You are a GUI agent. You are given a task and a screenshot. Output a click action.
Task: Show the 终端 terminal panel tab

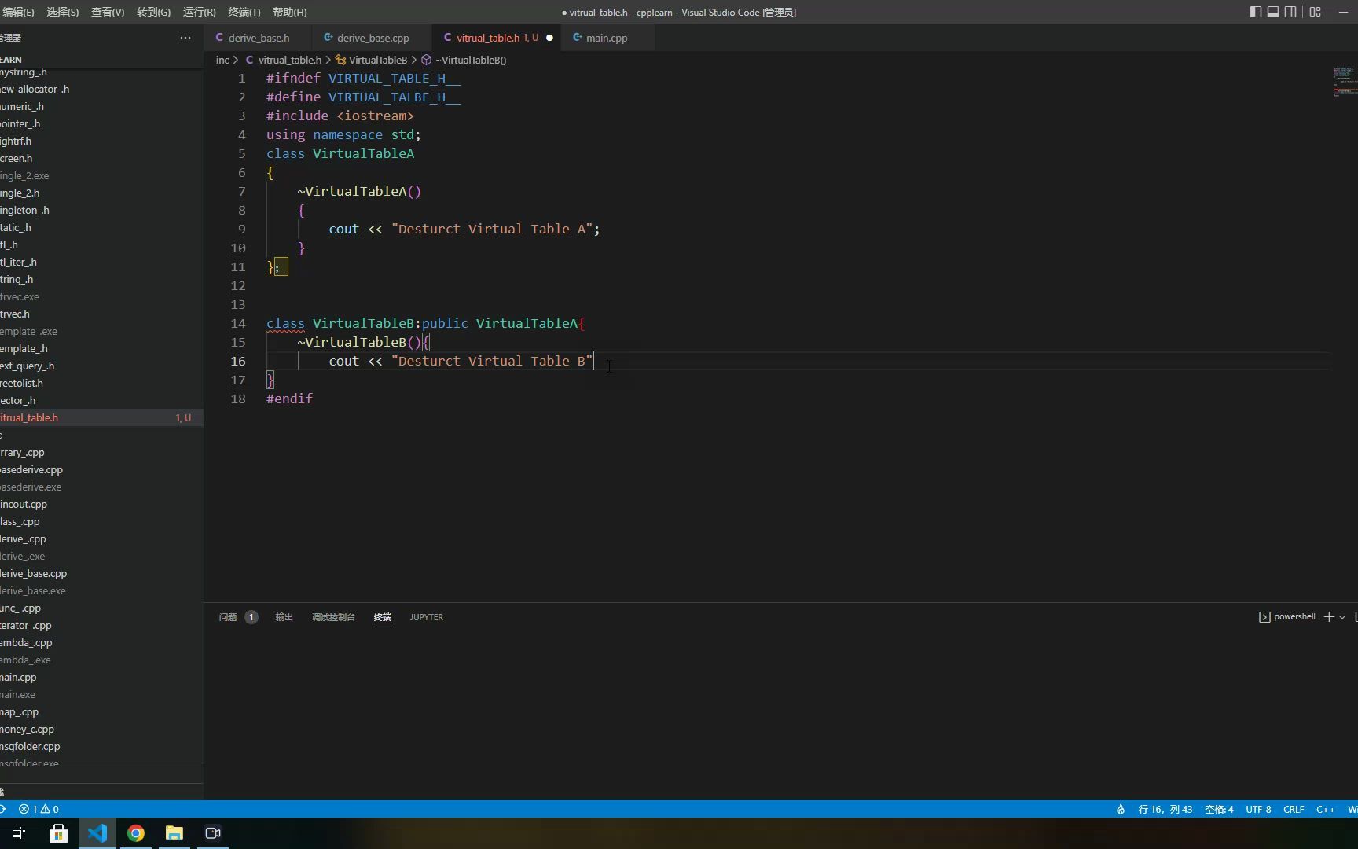pyautogui.click(x=383, y=617)
